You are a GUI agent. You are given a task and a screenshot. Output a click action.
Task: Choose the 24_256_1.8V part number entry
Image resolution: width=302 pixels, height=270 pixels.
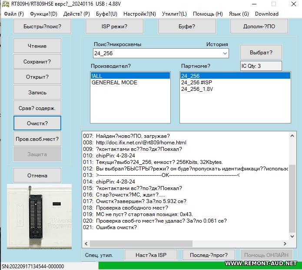point(197,89)
